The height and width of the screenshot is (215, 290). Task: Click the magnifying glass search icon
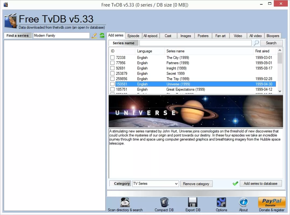tap(256, 43)
